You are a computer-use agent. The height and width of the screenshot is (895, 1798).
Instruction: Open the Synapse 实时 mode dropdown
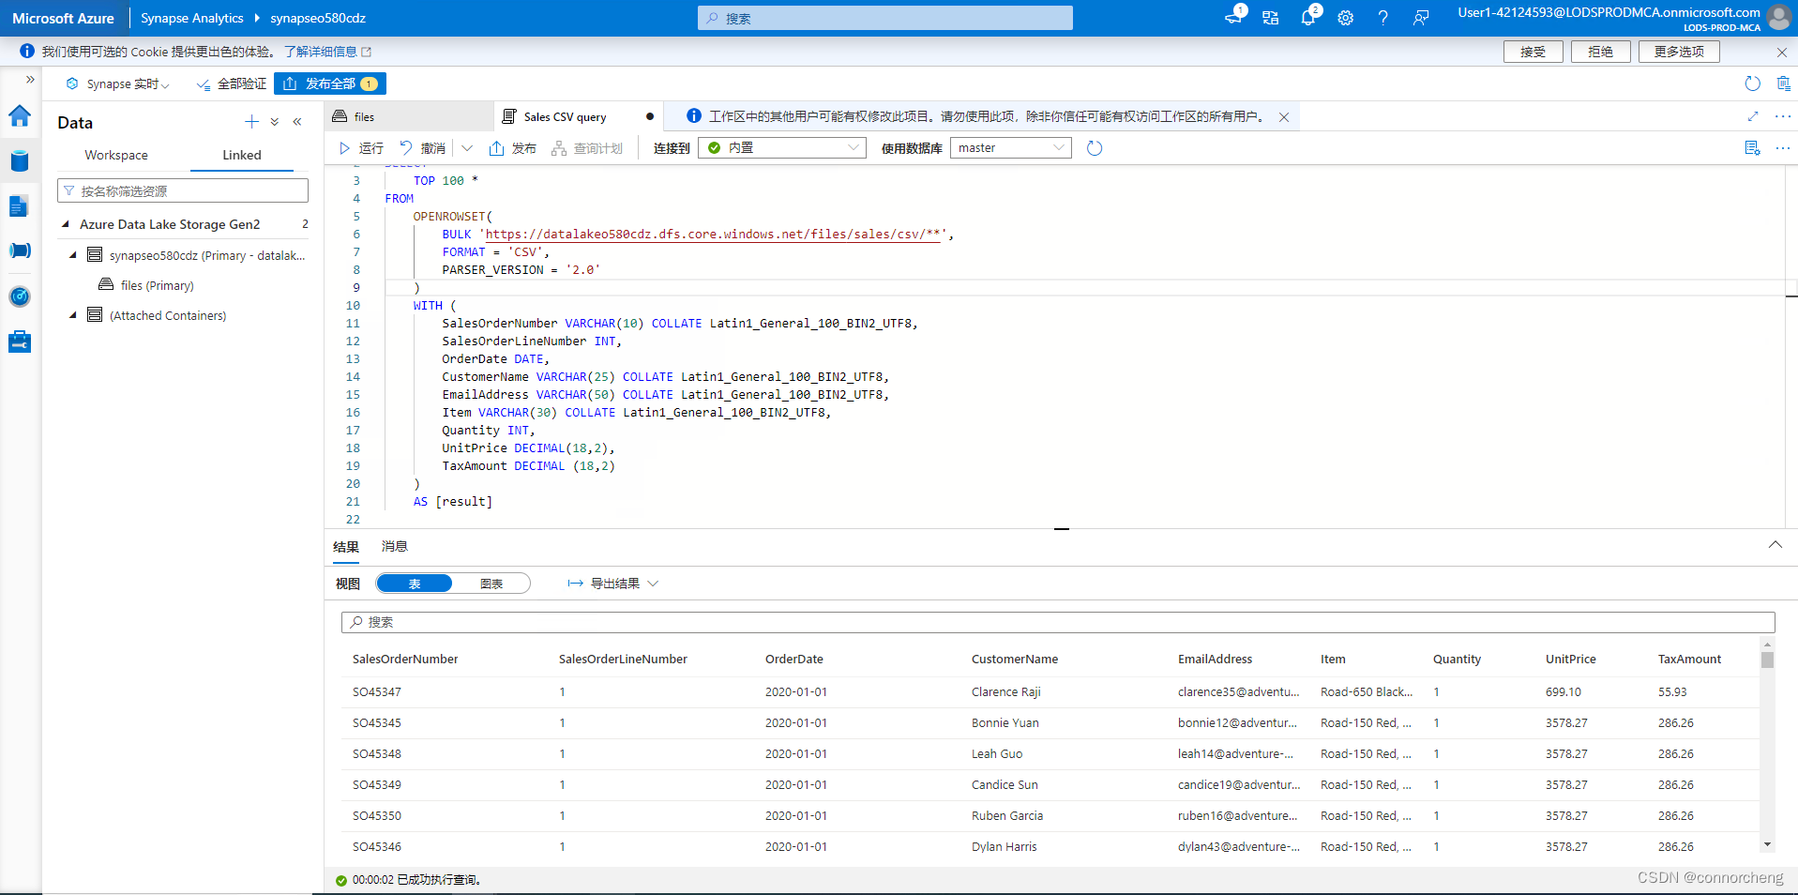pos(117,83)
